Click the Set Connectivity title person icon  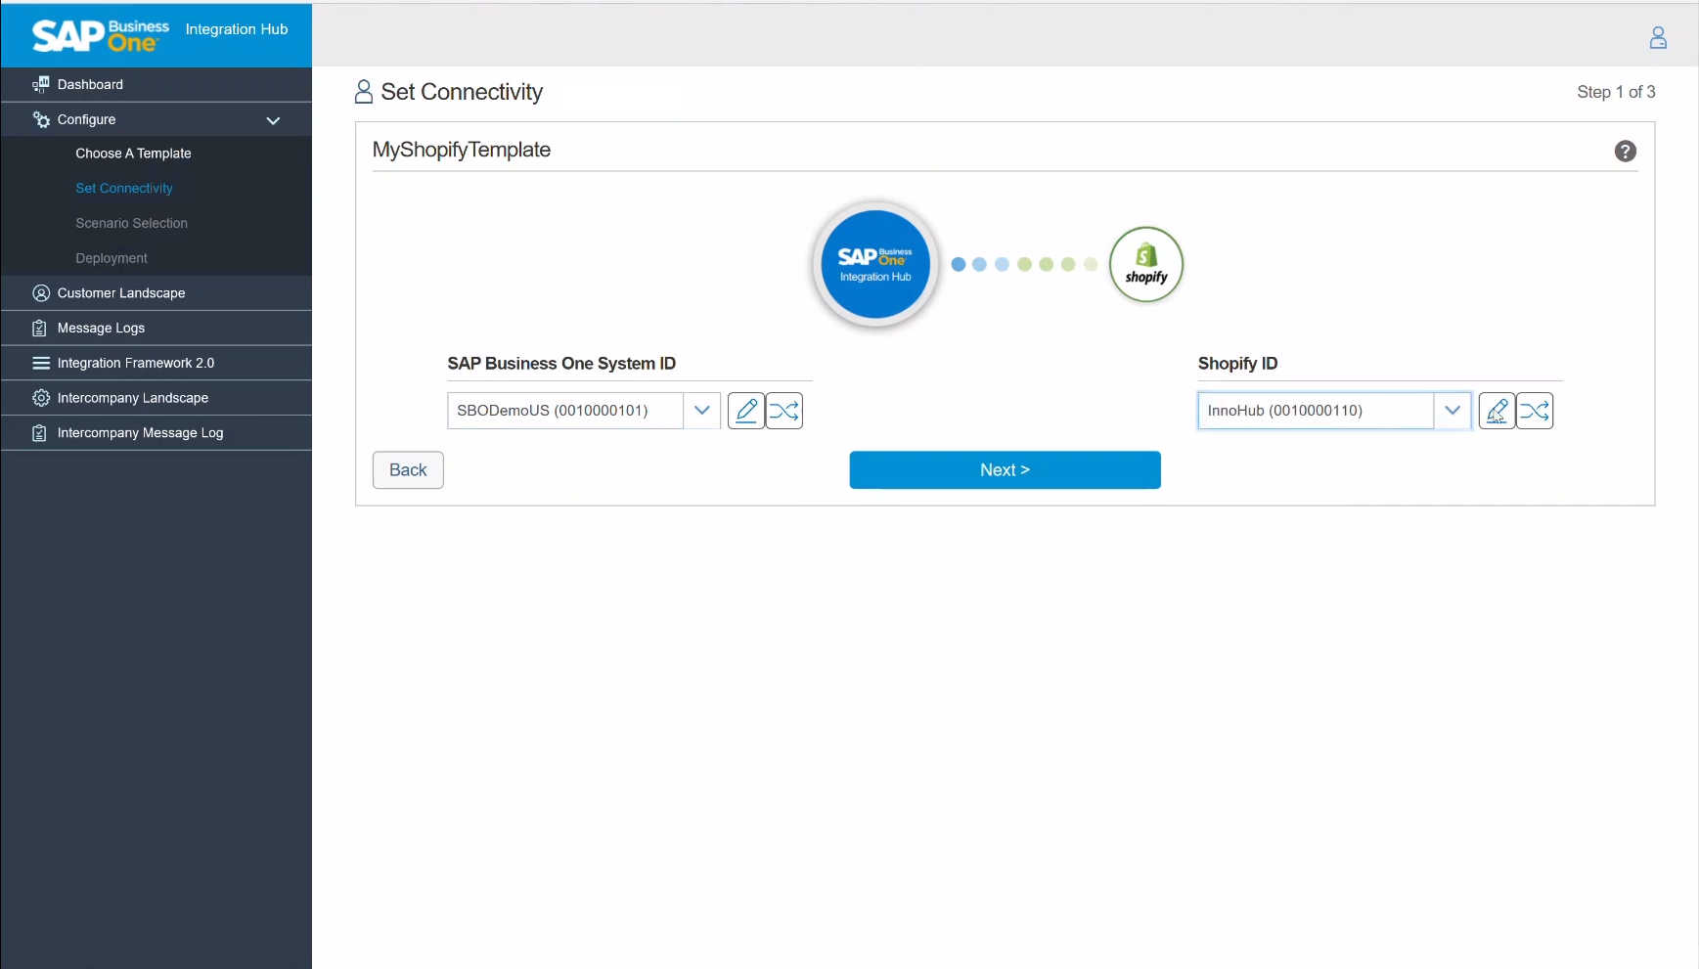(364, 92)
